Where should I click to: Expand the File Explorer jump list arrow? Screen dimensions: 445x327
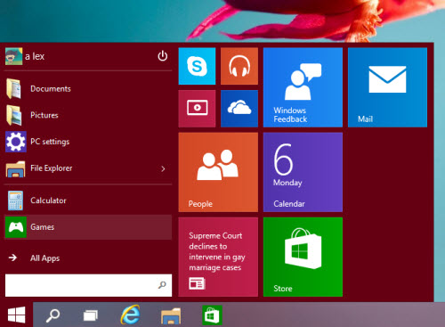pos(163,168)
